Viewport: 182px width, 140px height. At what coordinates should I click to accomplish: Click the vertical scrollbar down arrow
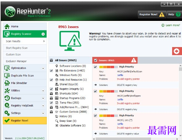click(180, 135)
